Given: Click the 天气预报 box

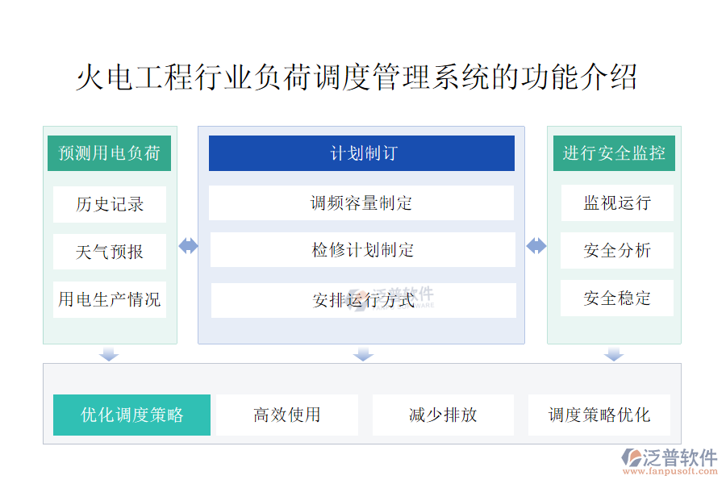Looking at the screenshot, I should 110,252.
